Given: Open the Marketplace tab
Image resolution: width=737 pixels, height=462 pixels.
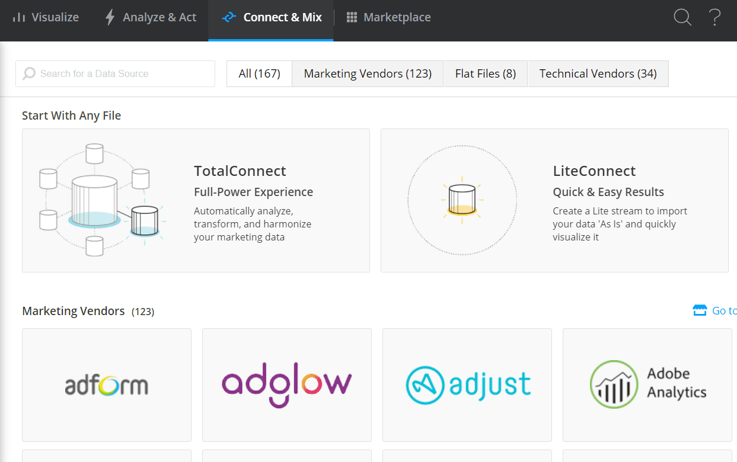Looking at the screenshot, I should tap(388, 17).
